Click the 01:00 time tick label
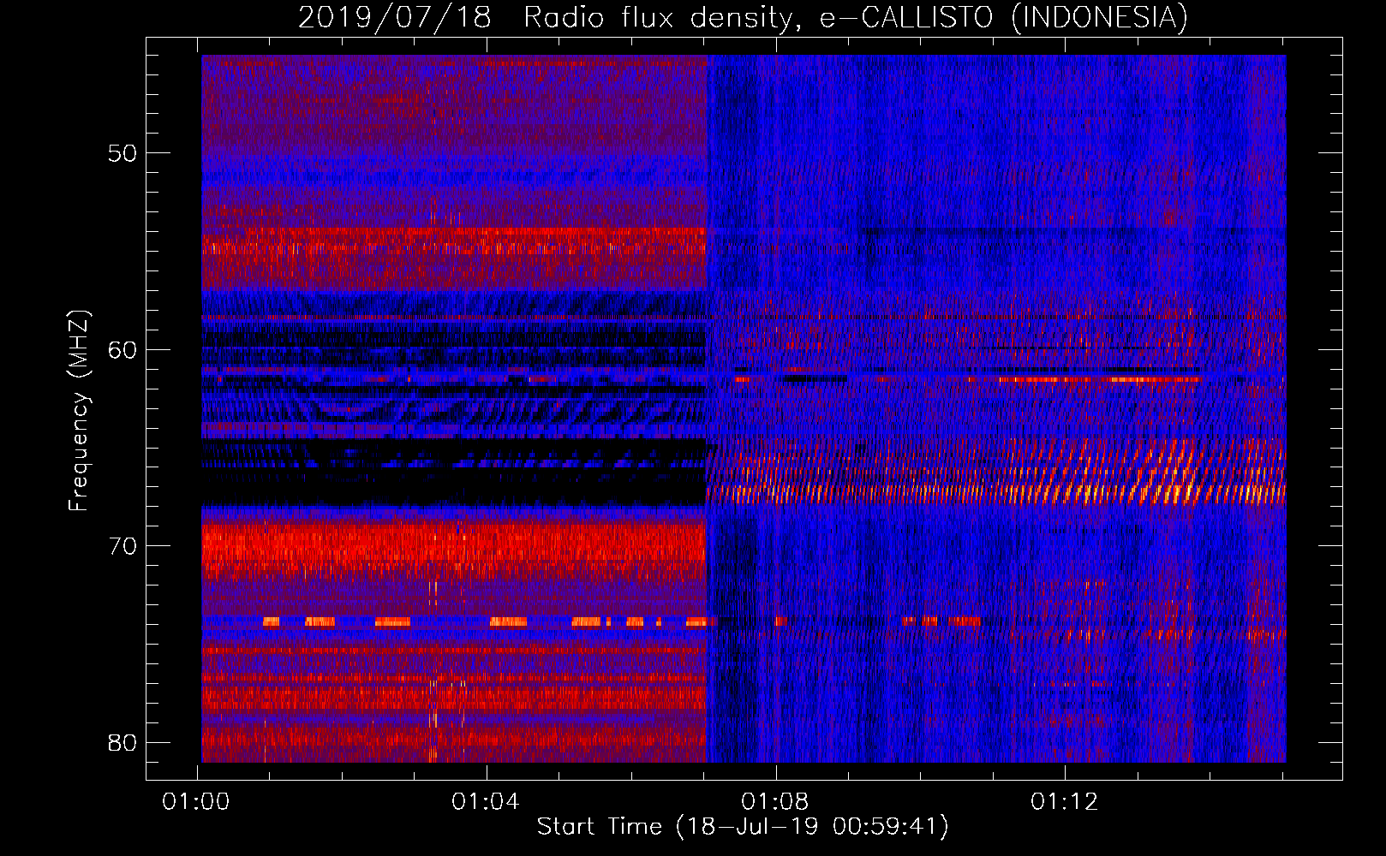Image resolution: width=1386 pixels, height=856 pixels. click(x=196, y=802)
